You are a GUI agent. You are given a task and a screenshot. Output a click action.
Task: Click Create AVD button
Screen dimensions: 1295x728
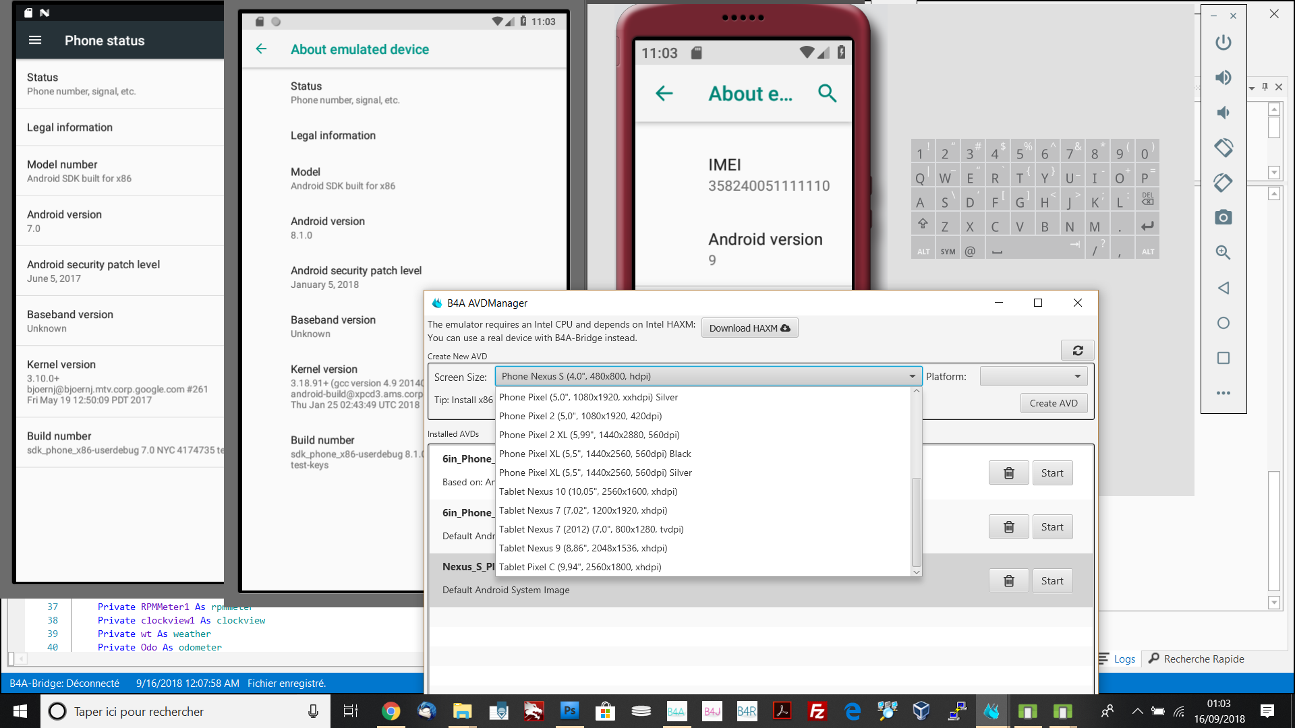click(x=1054, y=403)
